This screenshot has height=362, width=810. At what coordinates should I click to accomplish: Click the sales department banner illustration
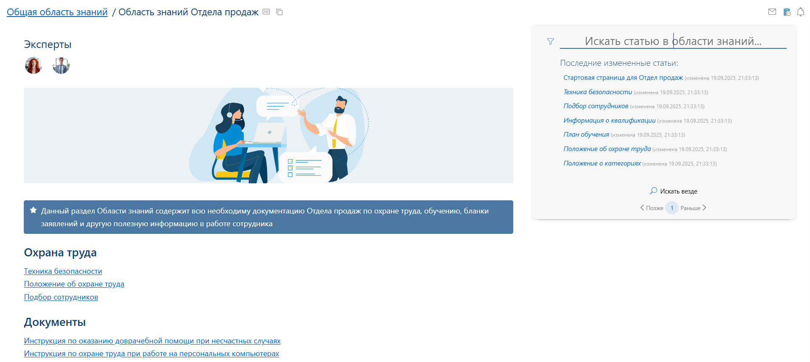[268, 136]
